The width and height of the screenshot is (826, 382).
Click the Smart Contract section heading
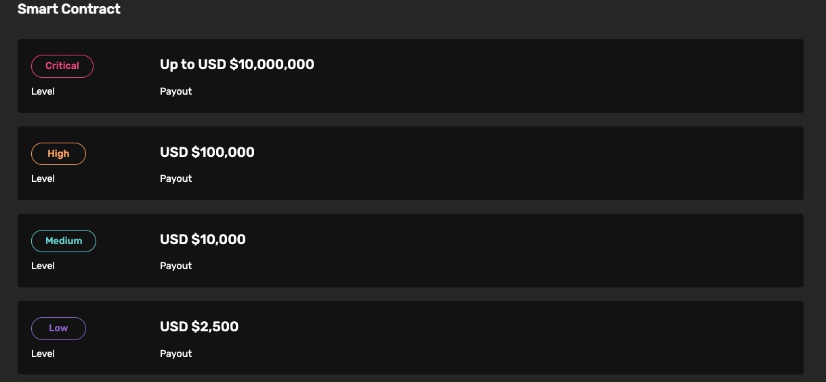pos(69,9)
